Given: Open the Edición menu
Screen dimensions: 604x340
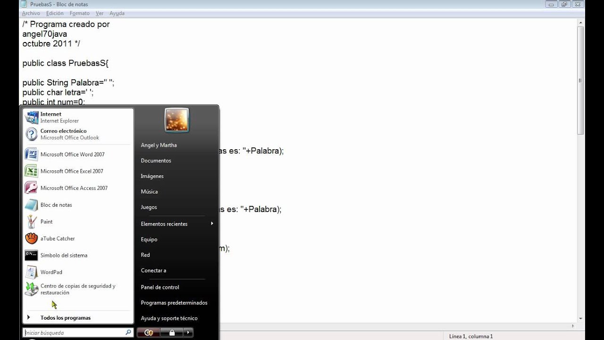Looking at the screenshot, I should tap(55, 13).
